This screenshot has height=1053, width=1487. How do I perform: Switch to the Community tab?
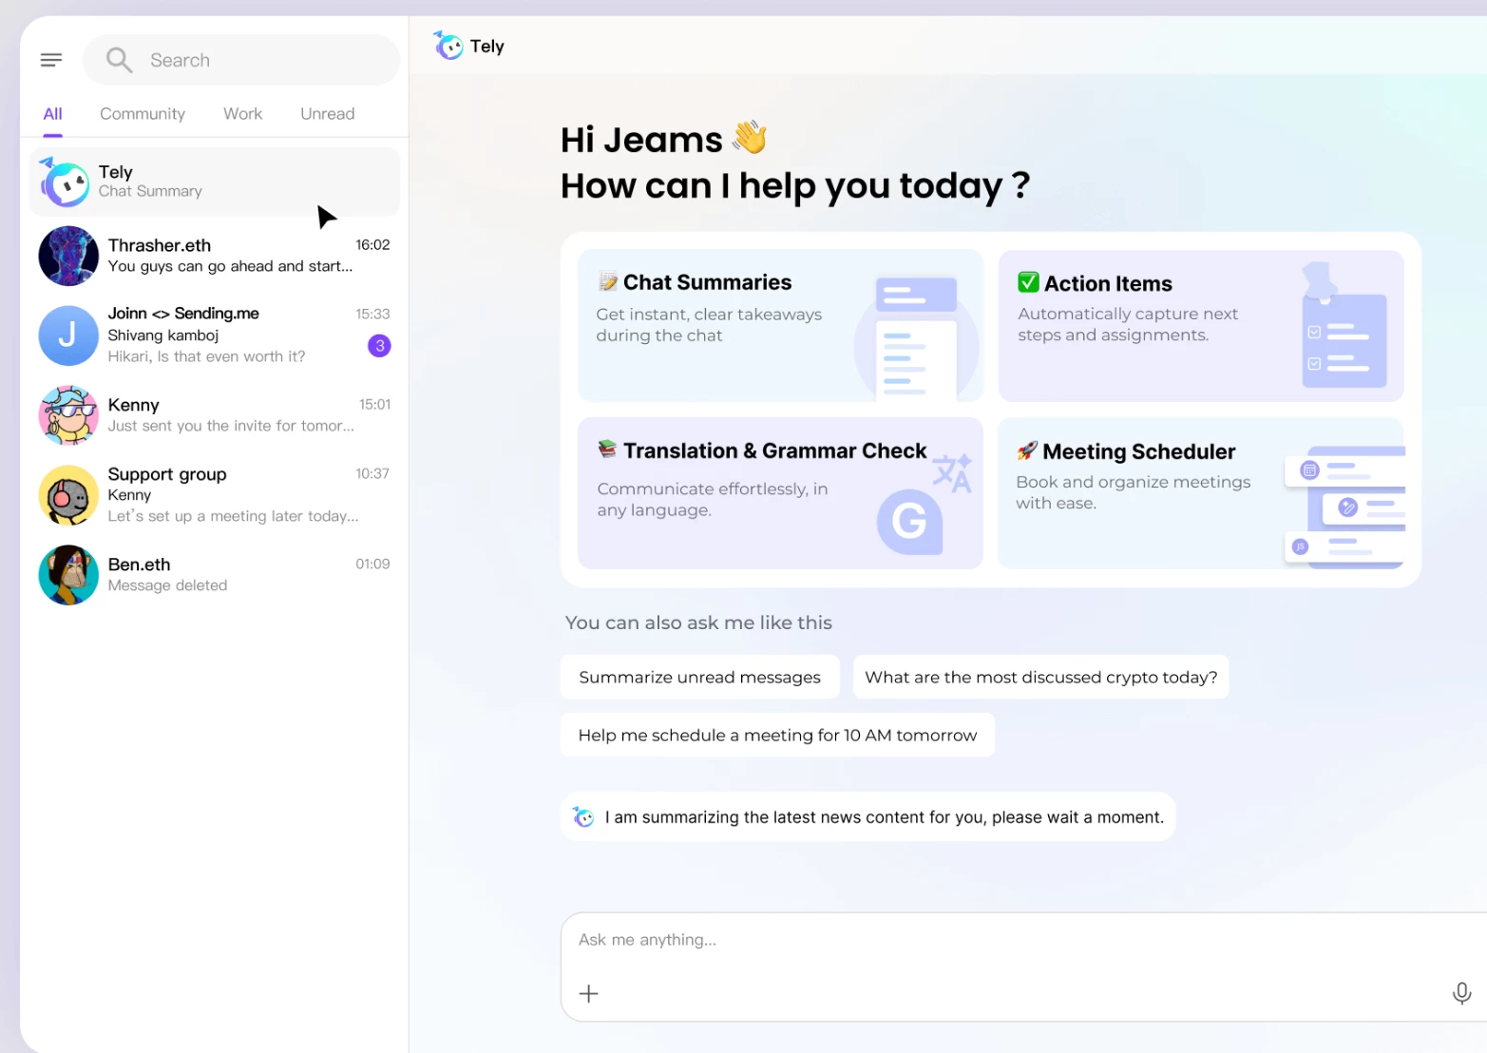pos(143,114)
